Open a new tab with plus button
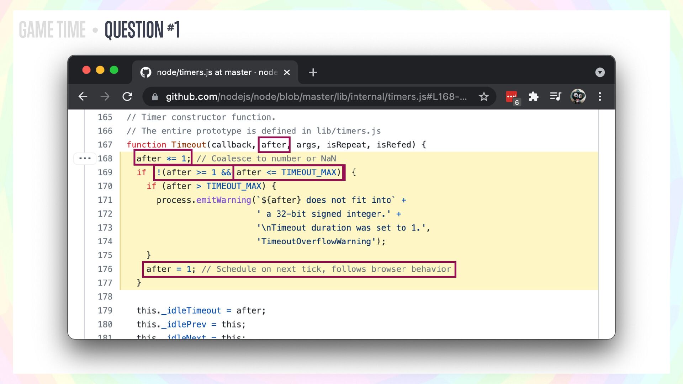Viewport: 683px width, 384px height. click(313, 73)
